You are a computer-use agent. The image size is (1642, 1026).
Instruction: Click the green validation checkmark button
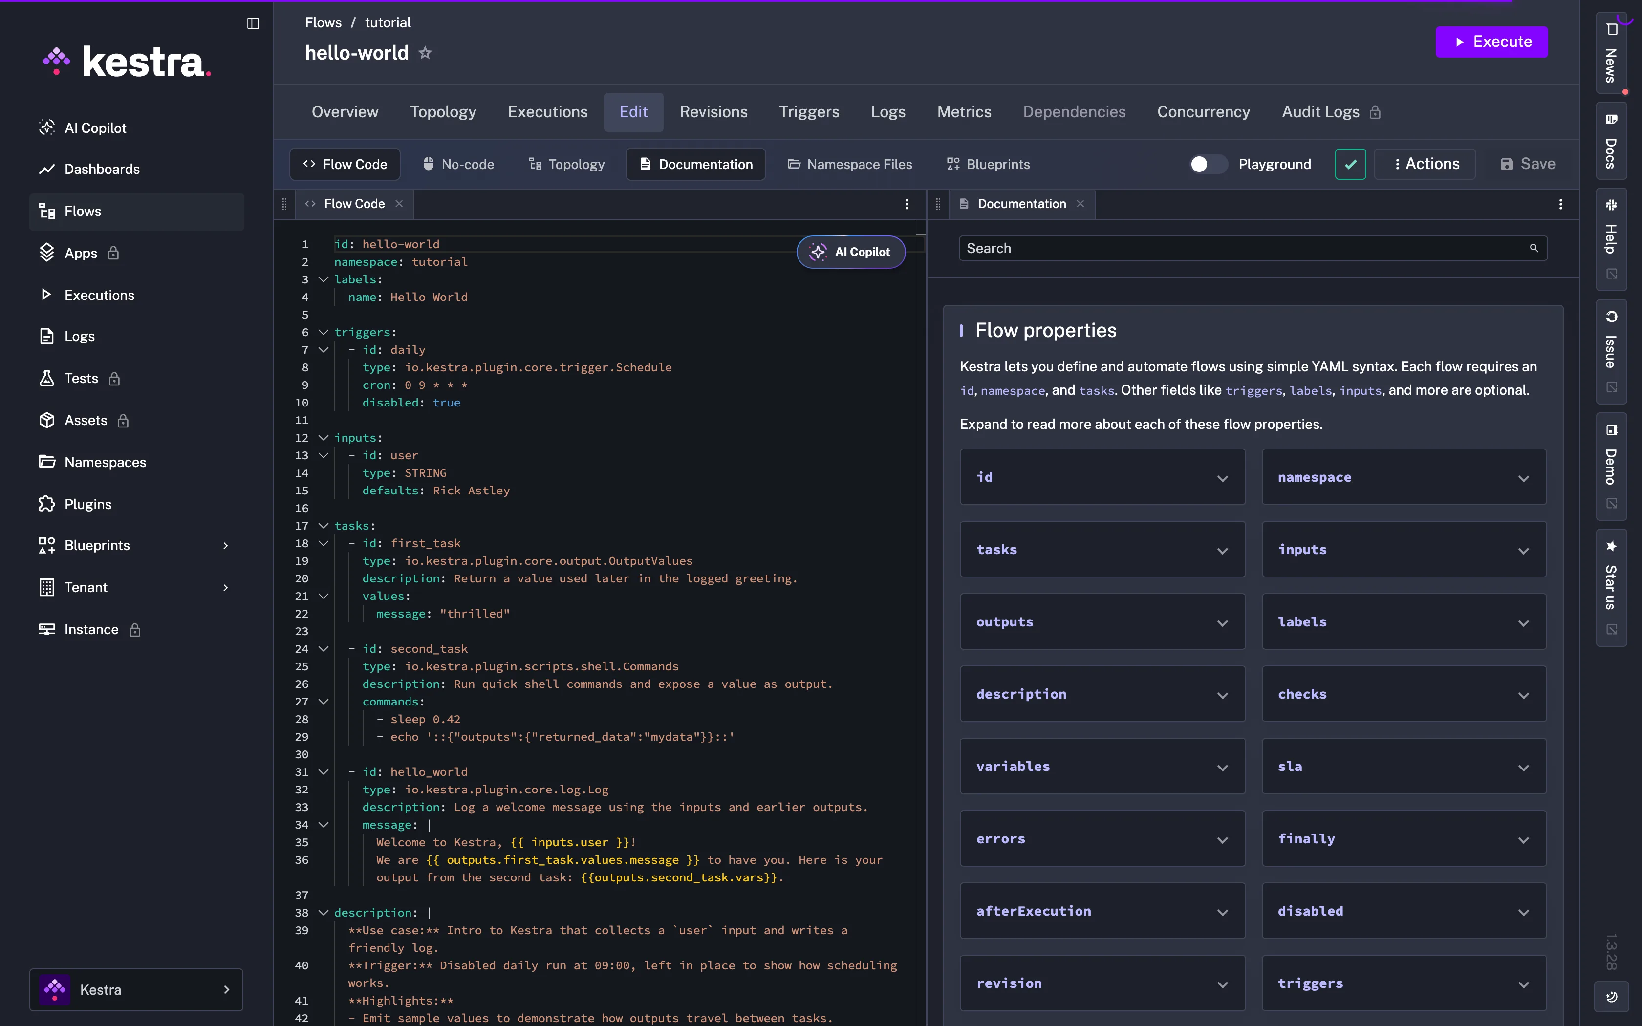[1350, 164]
